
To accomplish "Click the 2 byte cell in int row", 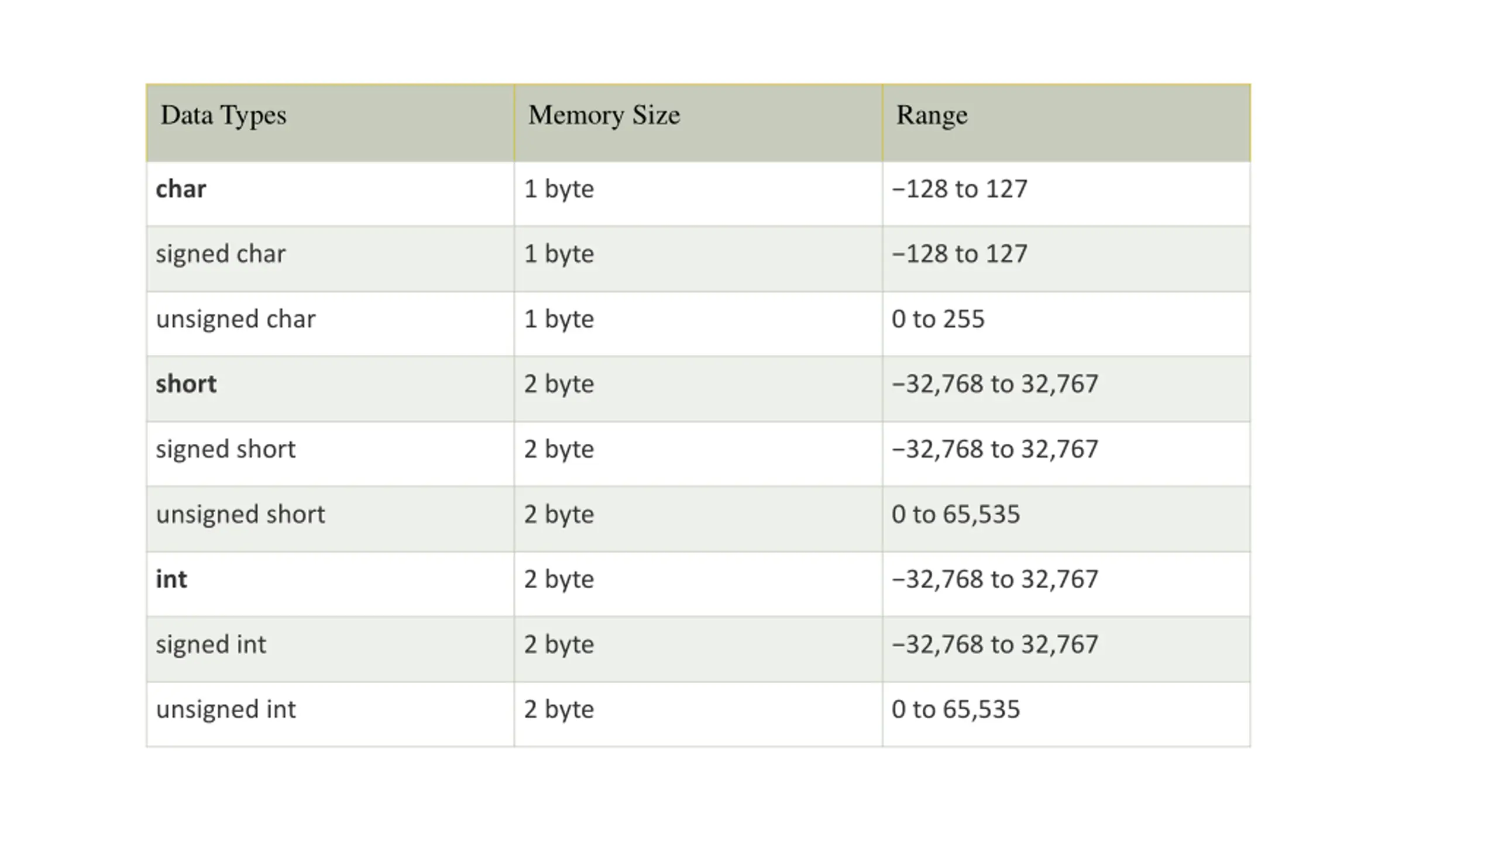I will click(698, 584).
